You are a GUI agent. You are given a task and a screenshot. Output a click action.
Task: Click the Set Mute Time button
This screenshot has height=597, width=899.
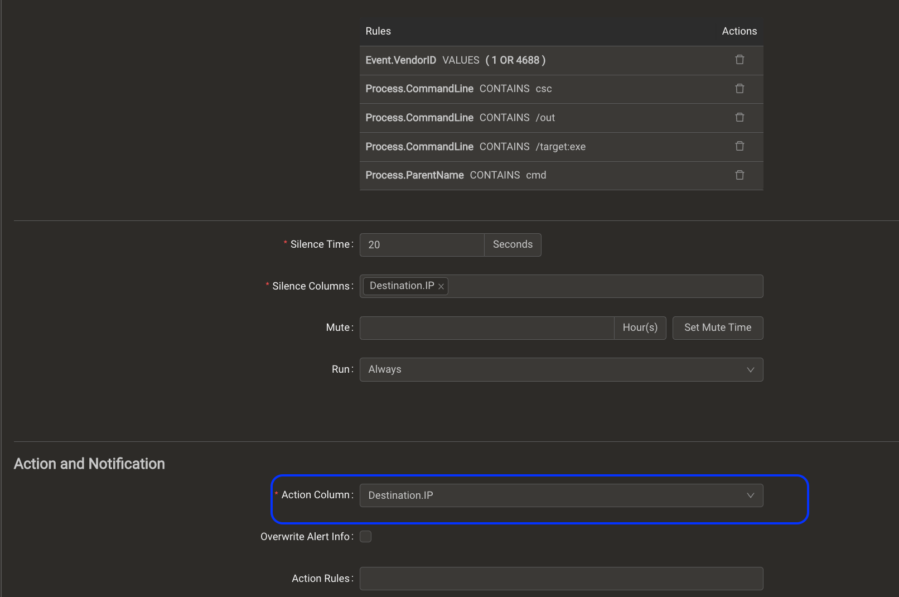tap(717, 328)
